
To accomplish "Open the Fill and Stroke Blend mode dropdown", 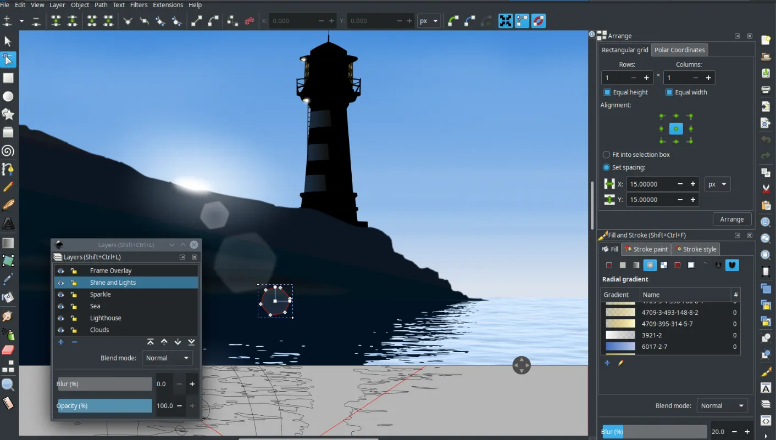I will (722, 406).
